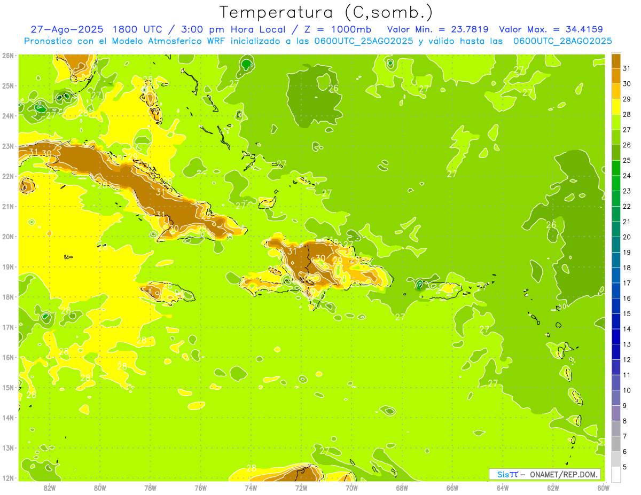Viewport: 641px width, 495px height.
Task: Click the "82W" longitude axis label
Action: coord(49,488)
